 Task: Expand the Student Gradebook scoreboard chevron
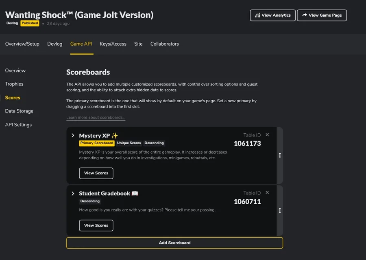pyautogui.click(x=73, y=194)
